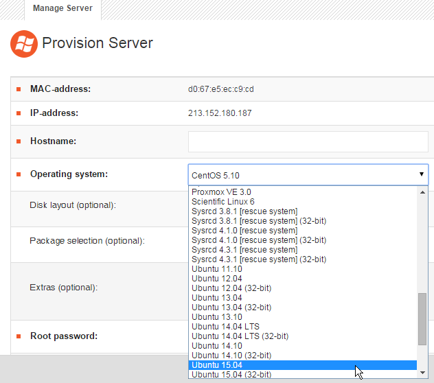The height and width of the screenshot is (383, 434).
Task: Pick Sysrcd 3.8.1 [rescue system] (32-bit)
Action: 303,221
